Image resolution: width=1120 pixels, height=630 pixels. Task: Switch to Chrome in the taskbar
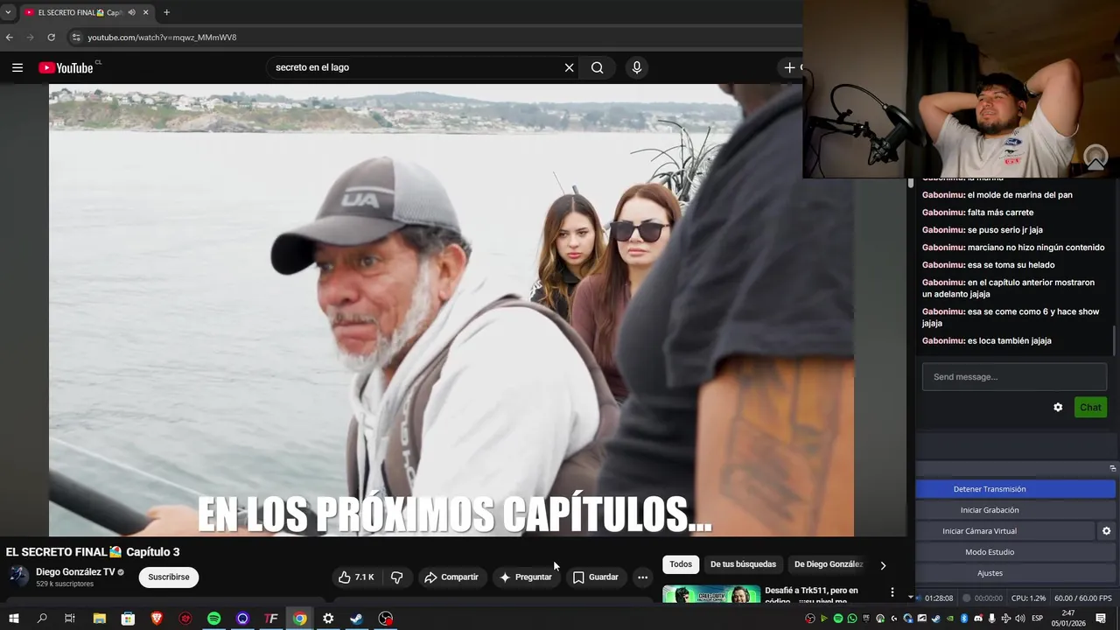pyautogui.click(x=300, y=619)
